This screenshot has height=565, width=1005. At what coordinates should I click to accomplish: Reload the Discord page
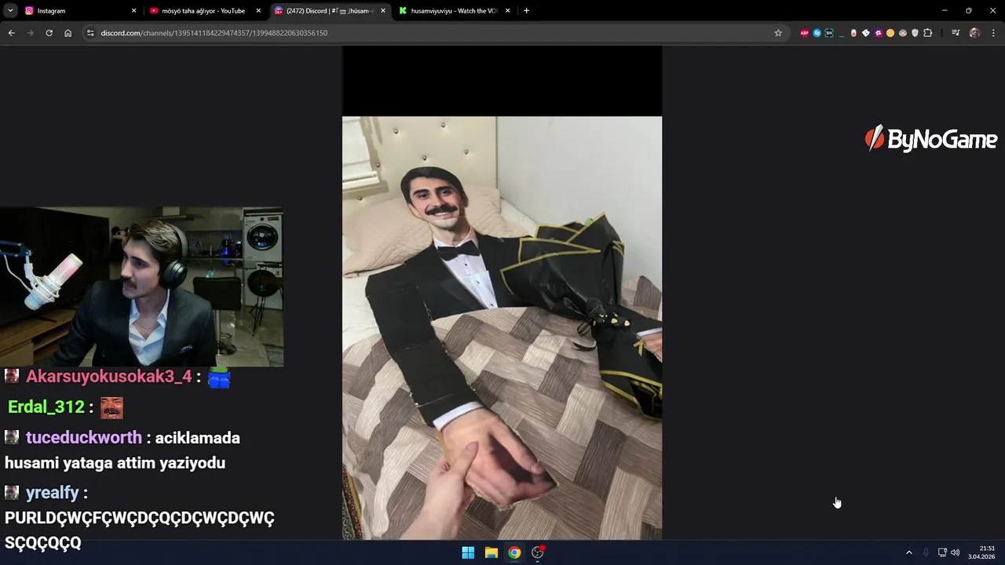pyautogui.click(x=49, y=33)
